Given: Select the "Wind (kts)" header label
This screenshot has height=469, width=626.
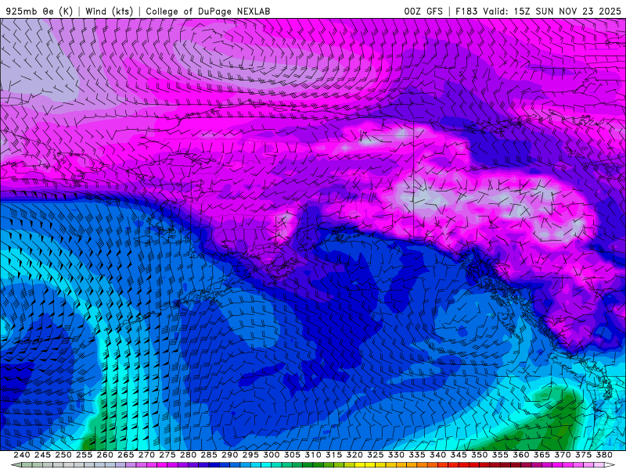Looking at the screenshot, I should pyautogui.click(x=109, y=11).
